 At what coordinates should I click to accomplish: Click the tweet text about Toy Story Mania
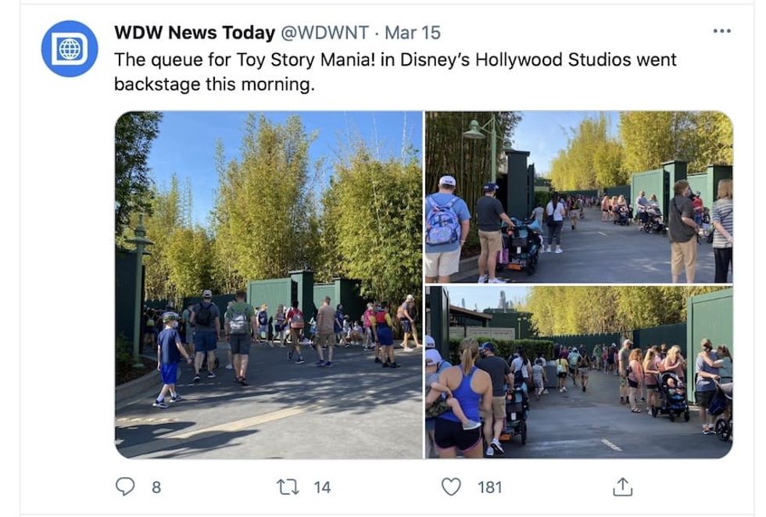396,72
